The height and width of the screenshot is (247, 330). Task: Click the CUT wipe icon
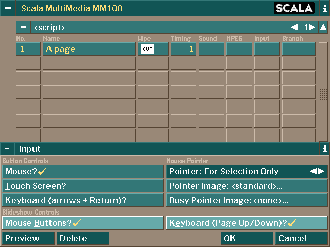pos(147,49)
